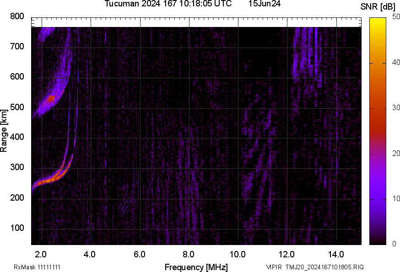Screen dimensions: 400x272
Task: Click the purple interference bands near 13 MHz
Action: tap(306, 52)
